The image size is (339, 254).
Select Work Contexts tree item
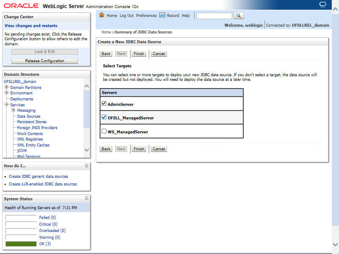pyautogui.click(x=30, y=133)
